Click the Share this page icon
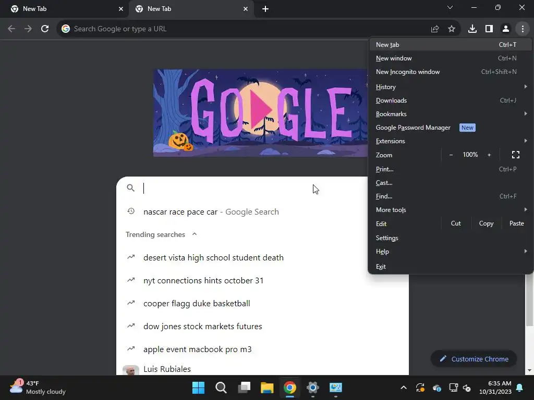The height and width of the screenshot is (400, 534). 435,29
